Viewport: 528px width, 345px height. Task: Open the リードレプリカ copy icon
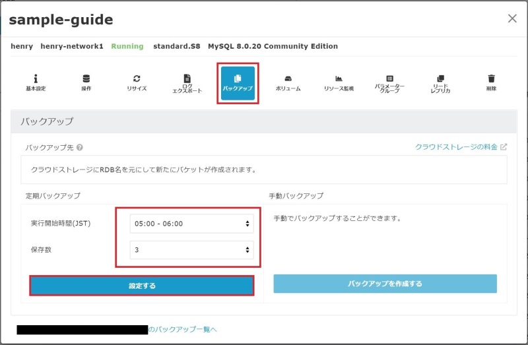click(440, 83)
